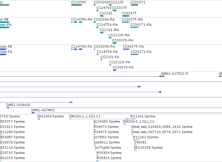Select the SD01959.5prime EST glyph
This screenshot has width=222, height=162.
[x=39, y=119]
